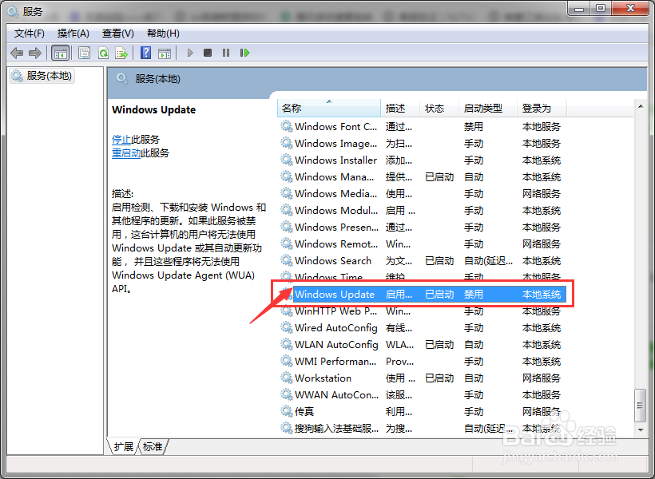Click the gear icon beside Workstation
The width and height of the screenshot is (655, 479).
(x=287, y=378)
